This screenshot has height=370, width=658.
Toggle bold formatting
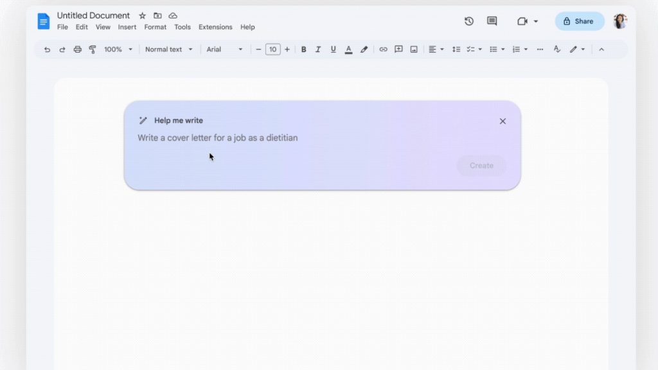[x=303, y=49]
